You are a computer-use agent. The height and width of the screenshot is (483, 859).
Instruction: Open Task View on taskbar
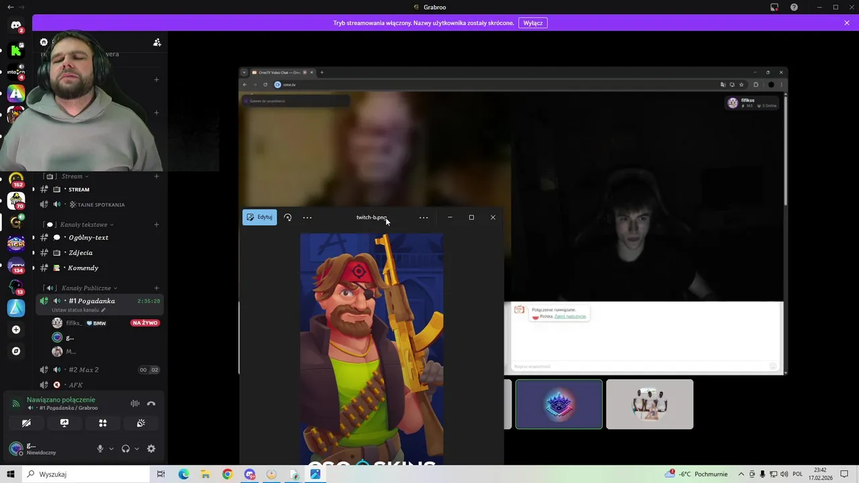[x=161, y=474]
